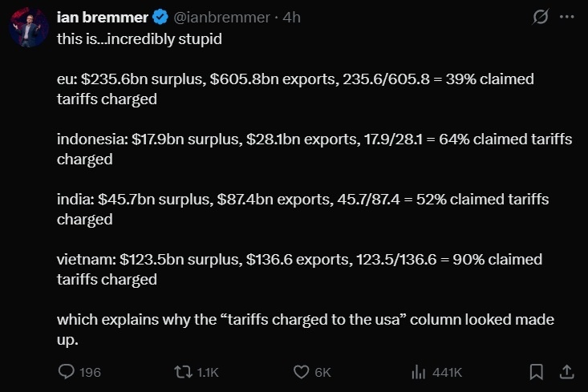This screenshot has height=392, width=588.
Task: Open the @ianbremmer handle link
Action: (x=221, y=18)
